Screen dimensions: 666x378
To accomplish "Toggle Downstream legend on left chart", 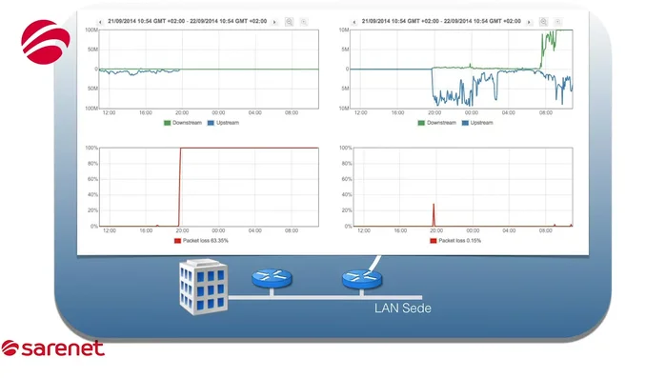I will [x=183, y=123].
